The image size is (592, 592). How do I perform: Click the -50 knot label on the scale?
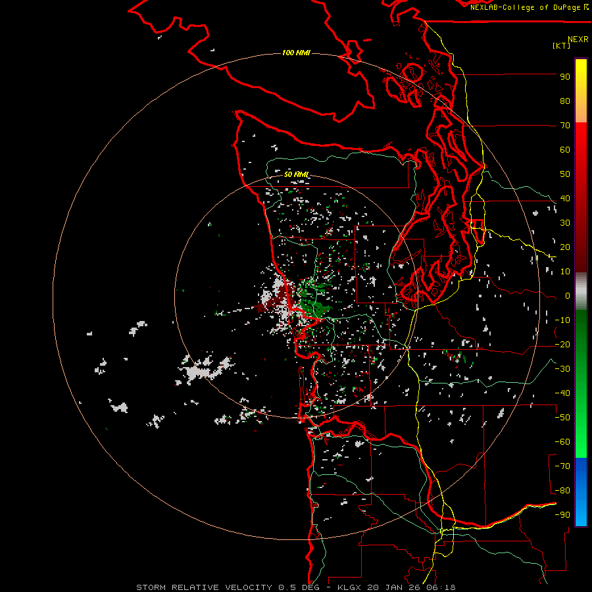[x=562, y=418]
